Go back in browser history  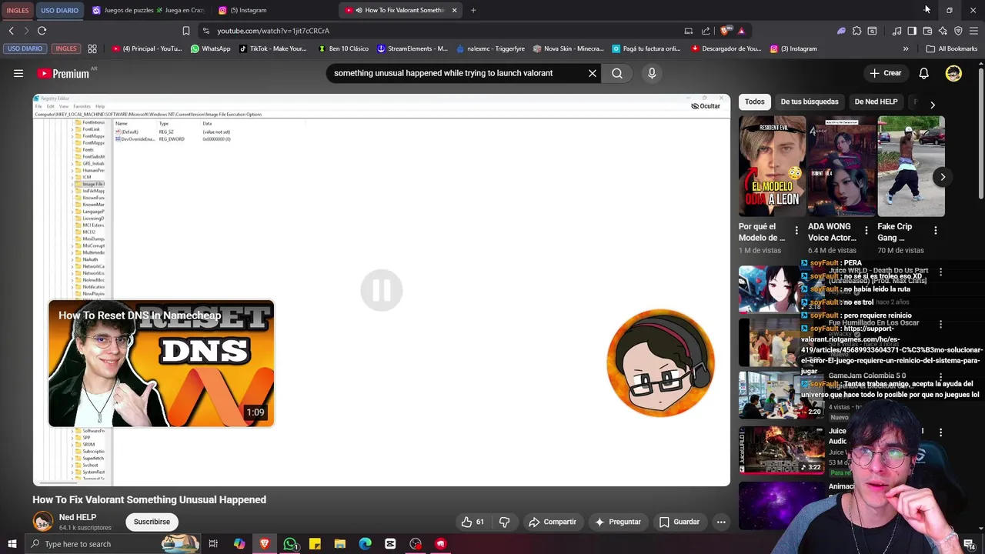pyautogui.click(x=11, y=31)
